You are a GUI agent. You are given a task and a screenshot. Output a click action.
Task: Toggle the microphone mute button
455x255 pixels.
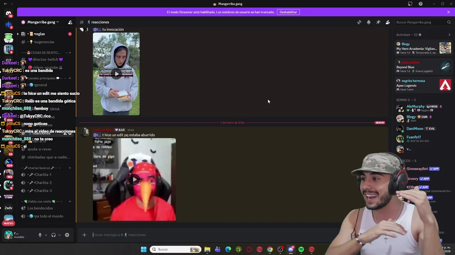click(40, 235)
